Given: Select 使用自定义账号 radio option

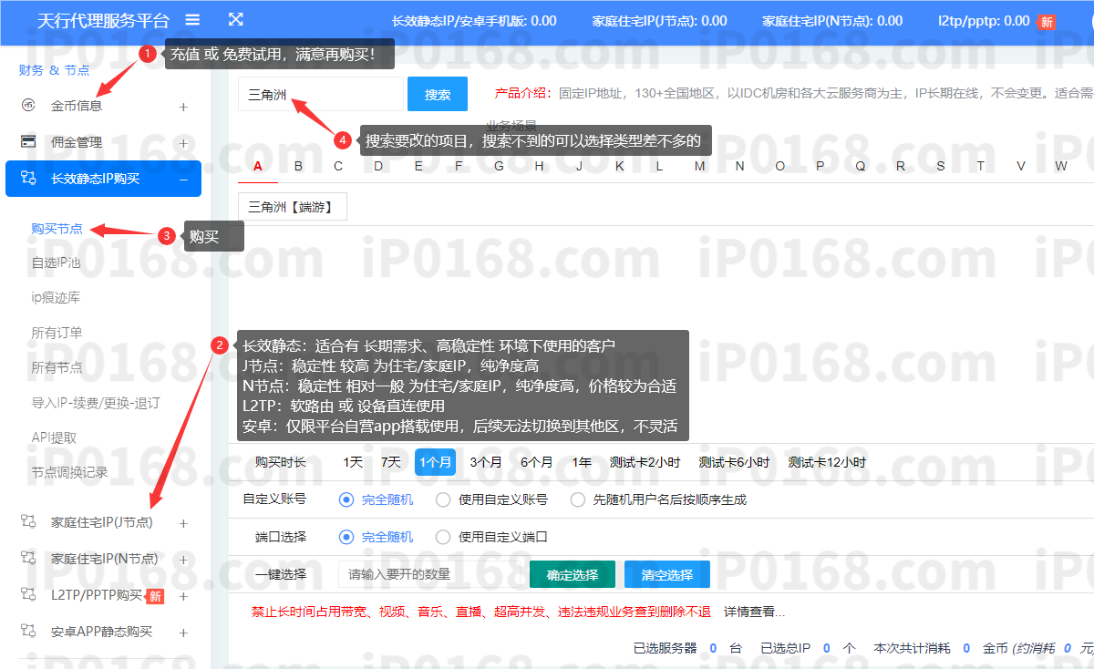Looking at the screenshot, I should coord(443,499).
